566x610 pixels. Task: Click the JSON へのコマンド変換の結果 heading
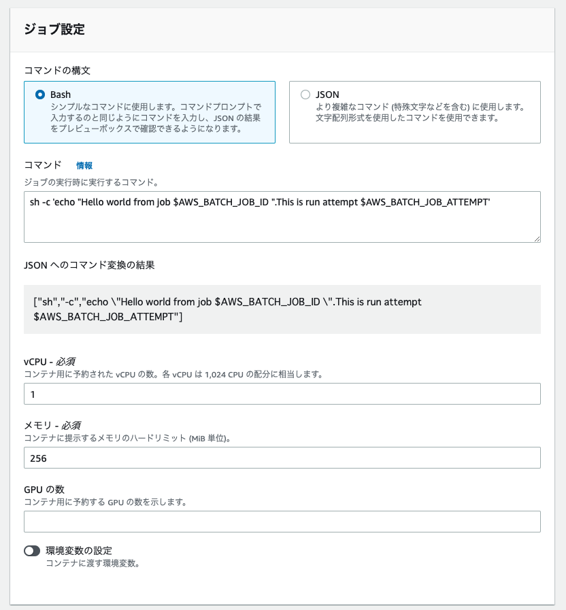click(x=89, y=265)
